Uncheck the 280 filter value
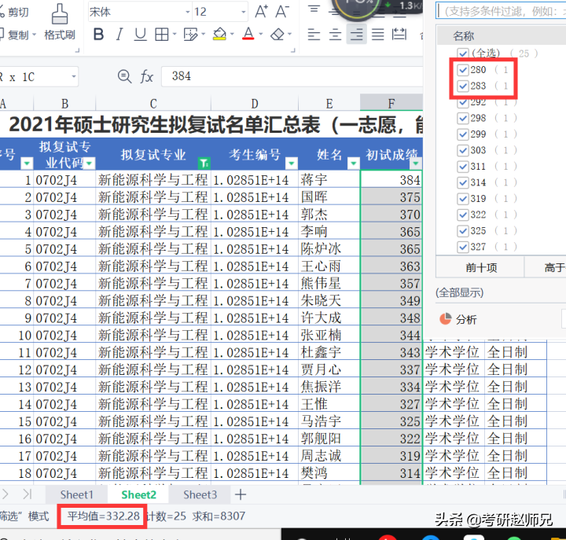 coord(462,70)
